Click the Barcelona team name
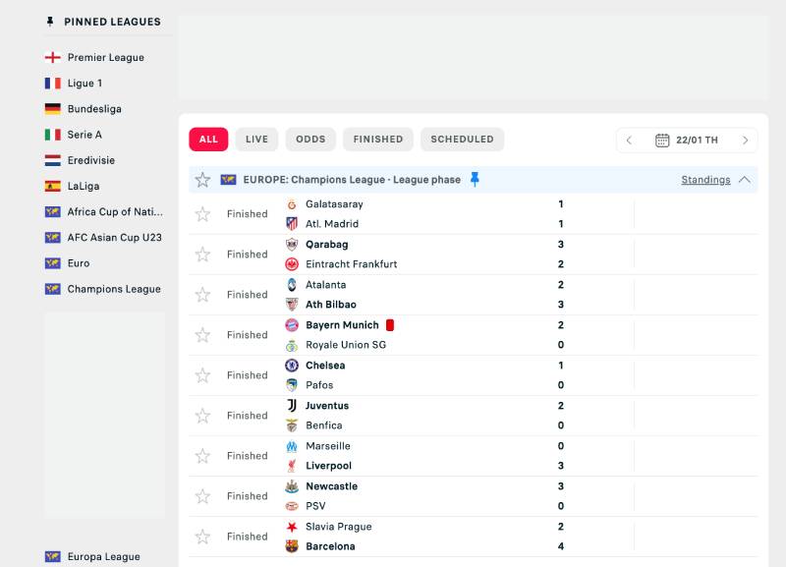786x567 pixels. click(330, 546)
